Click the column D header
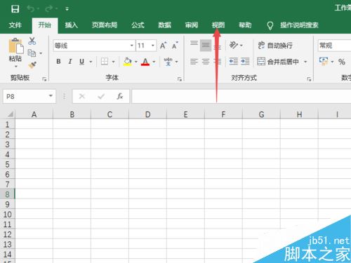 147,114
